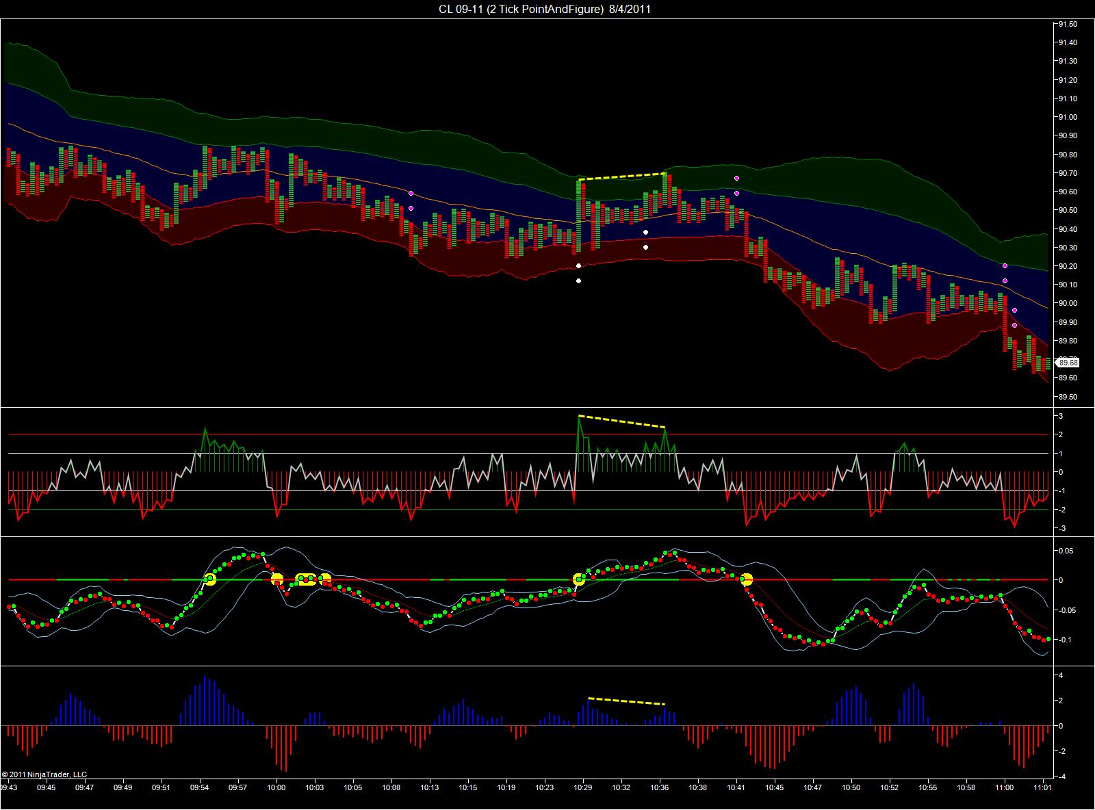
Task: Click the 11:01 time axis label
Action: (x=1043, y=787)
